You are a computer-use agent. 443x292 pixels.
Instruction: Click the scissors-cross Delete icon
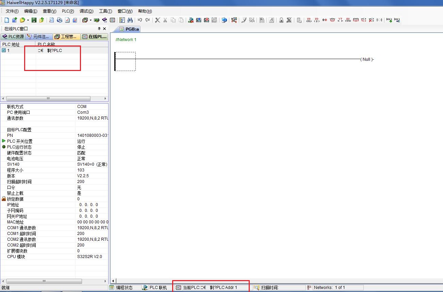tap(158, 20)
